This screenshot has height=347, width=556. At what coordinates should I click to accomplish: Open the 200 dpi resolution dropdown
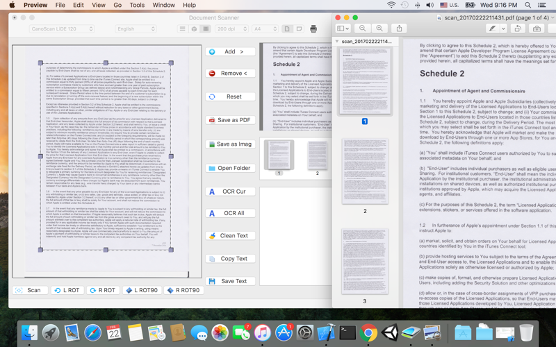click(231, 29)
